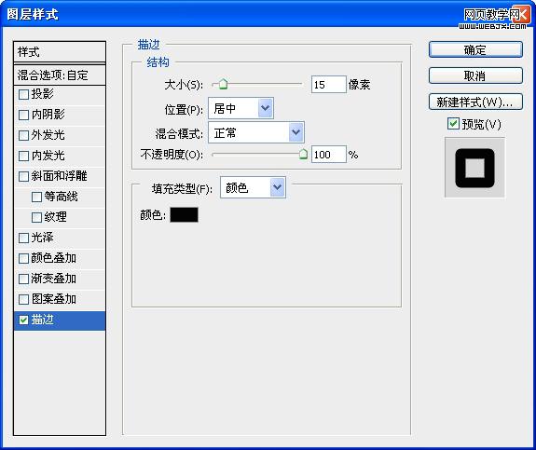
Task: Select the 样式 styles header item
Action: [x=60, y=52]
